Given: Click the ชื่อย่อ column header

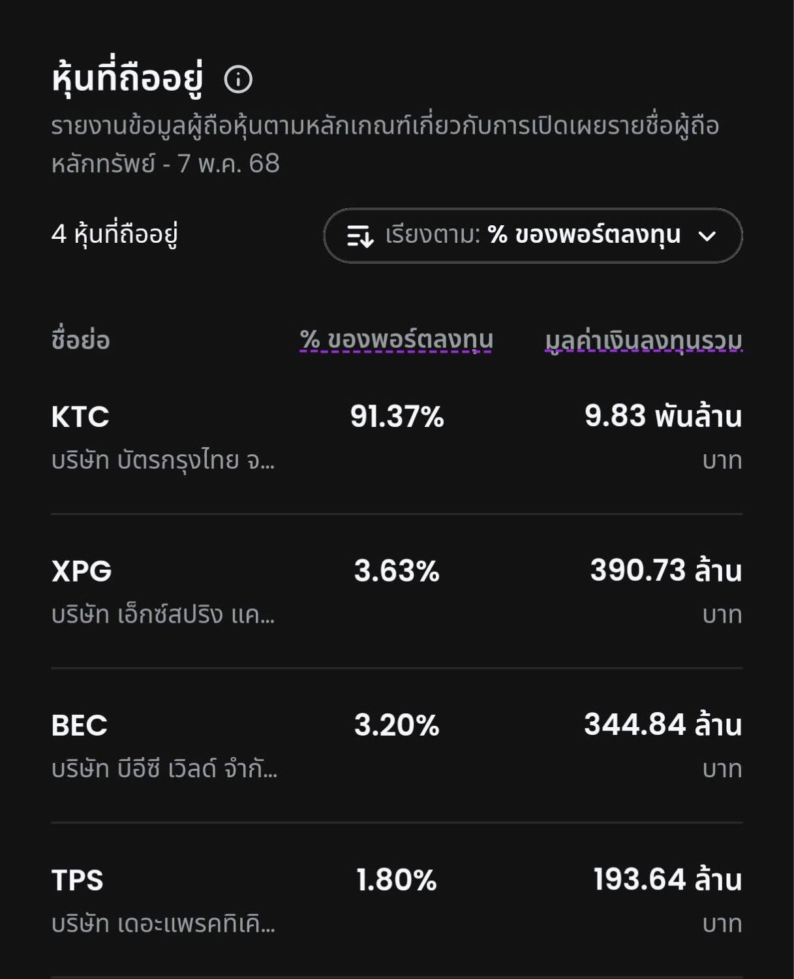Looking at the screenshot, I should coord(80,340).
